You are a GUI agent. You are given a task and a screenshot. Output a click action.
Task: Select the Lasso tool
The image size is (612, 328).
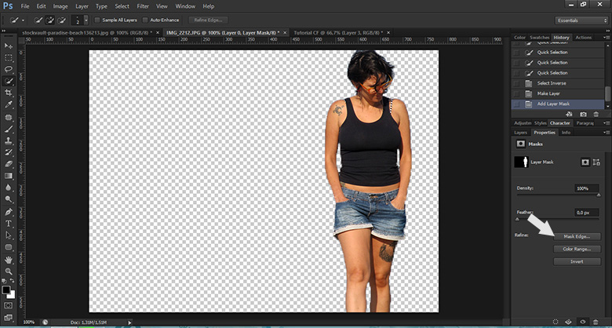(9, 69)
